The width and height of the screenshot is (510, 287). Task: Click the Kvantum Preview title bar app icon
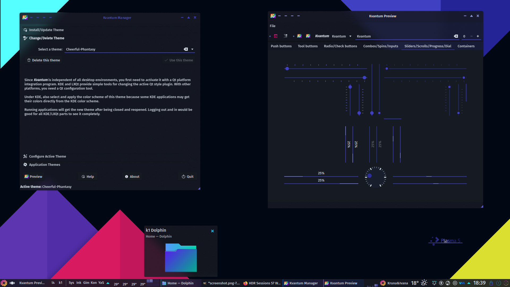[x=273, y=16]
